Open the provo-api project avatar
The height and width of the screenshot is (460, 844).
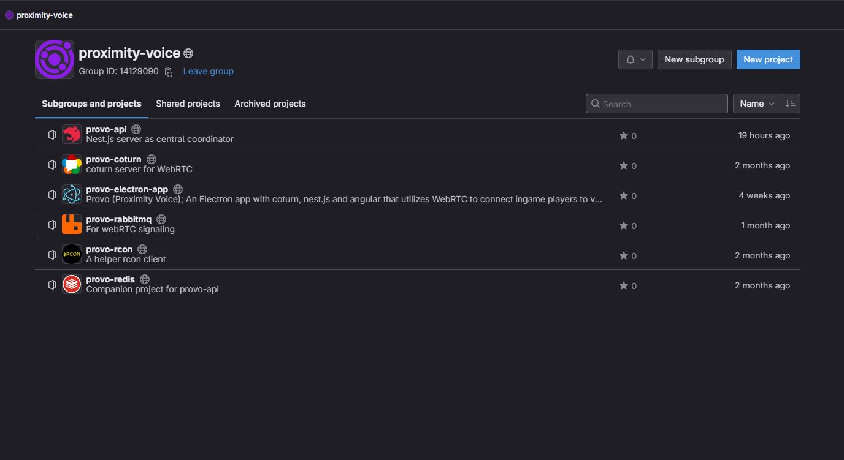(72, 134)
